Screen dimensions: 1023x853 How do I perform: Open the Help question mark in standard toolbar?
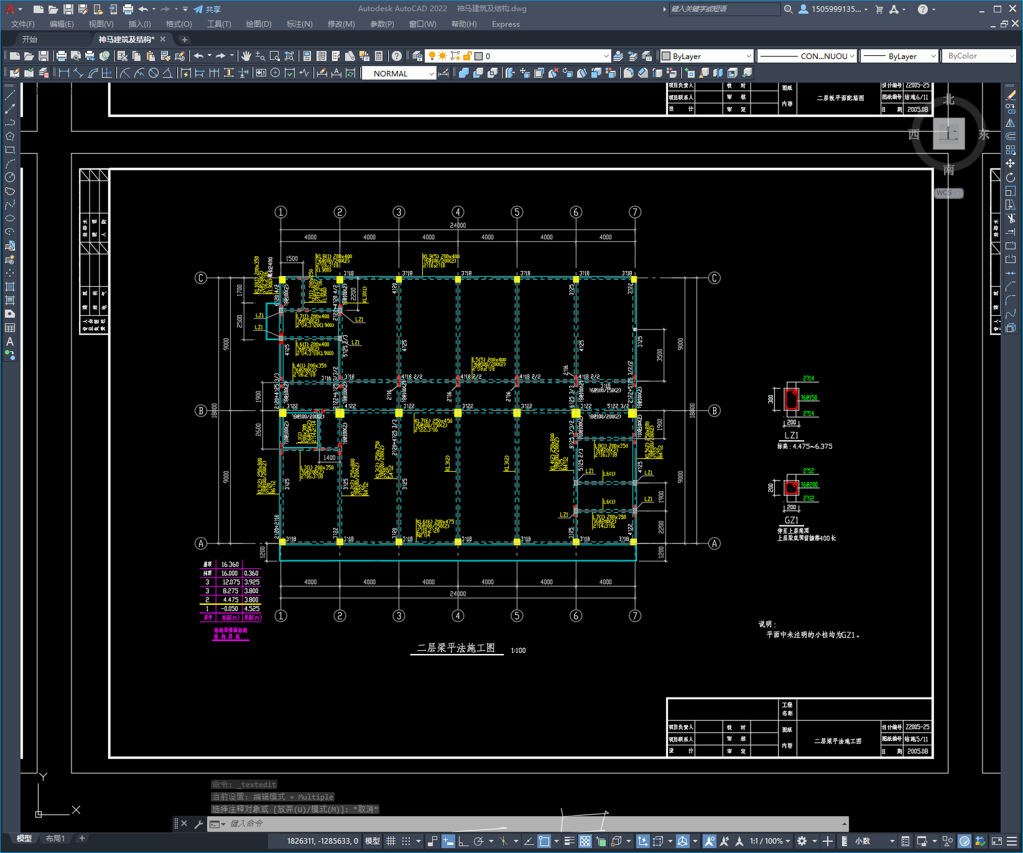coord(396,56)
